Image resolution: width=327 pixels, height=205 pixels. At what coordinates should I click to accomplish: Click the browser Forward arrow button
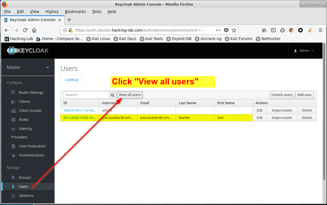[16, 30]
